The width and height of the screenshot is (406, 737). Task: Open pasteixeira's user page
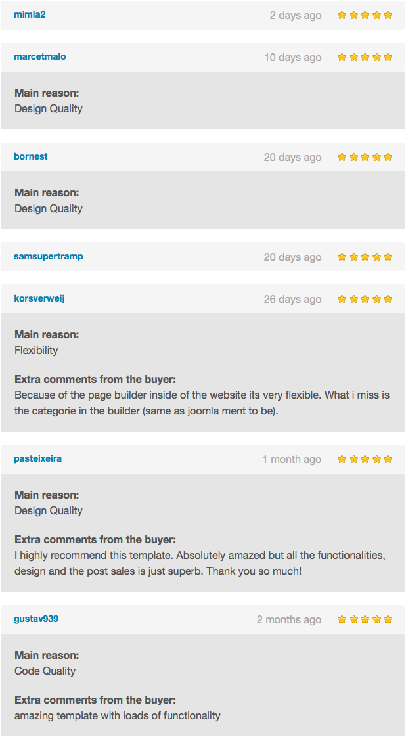tap(37, 458)
